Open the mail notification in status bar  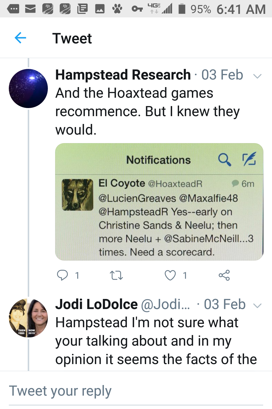30,9
